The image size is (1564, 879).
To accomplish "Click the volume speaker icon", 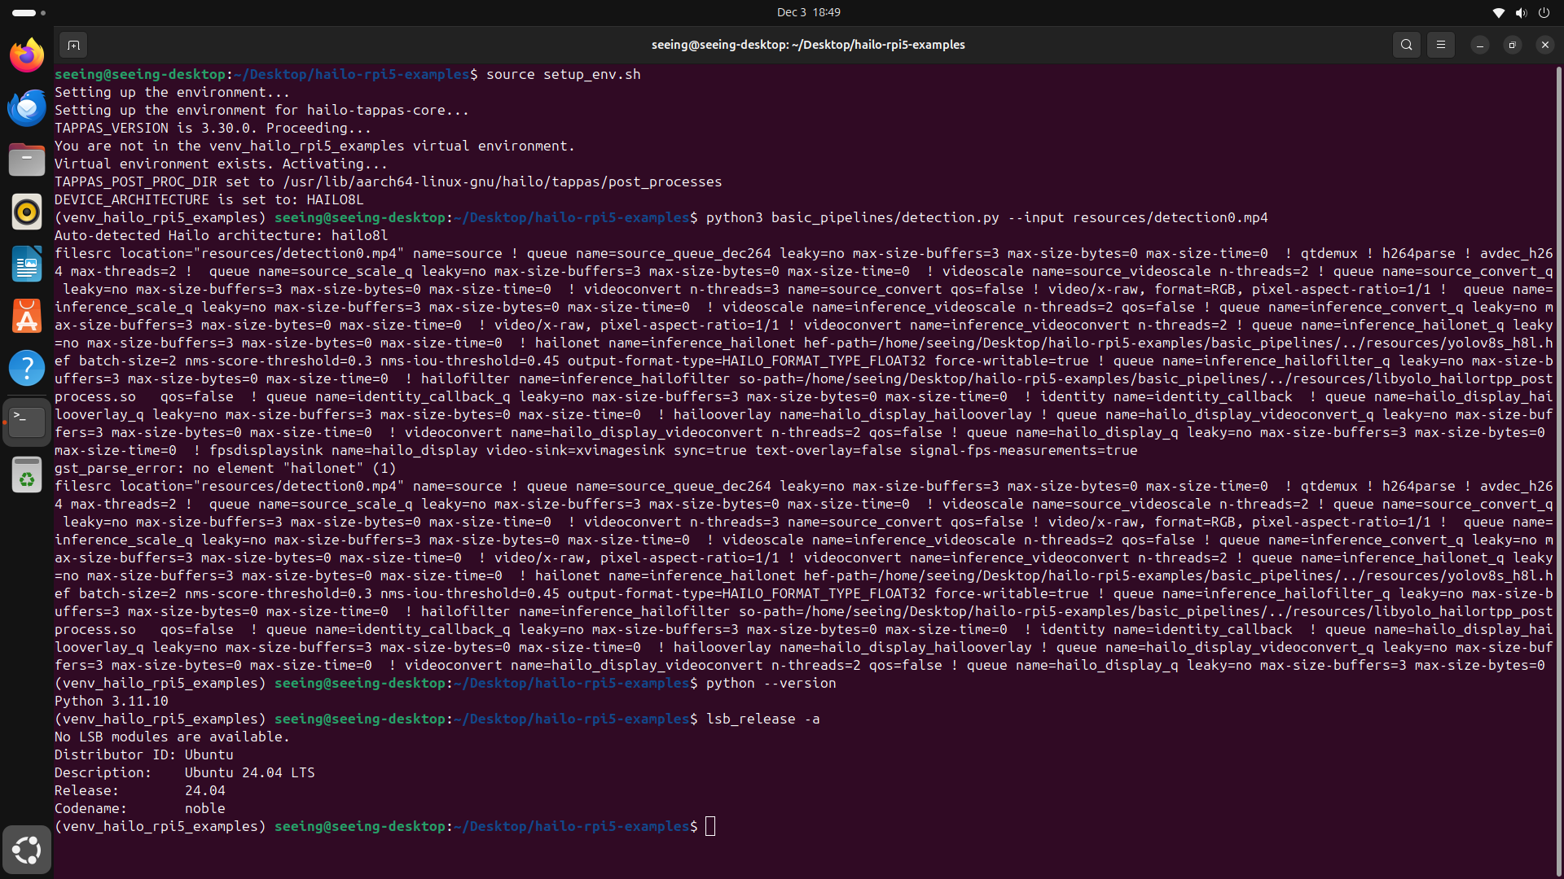I will [x=1521, y=12].
